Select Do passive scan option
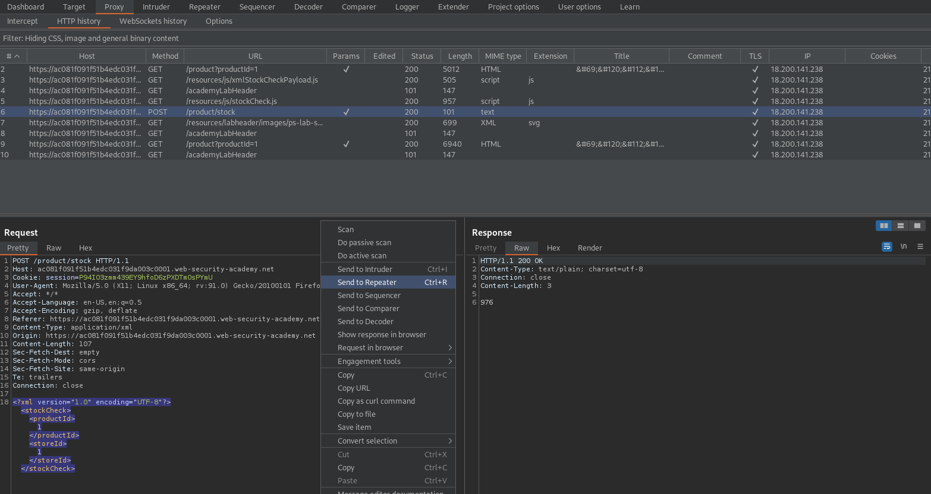This screenshot has height=494, width=931. click(388, 243)
